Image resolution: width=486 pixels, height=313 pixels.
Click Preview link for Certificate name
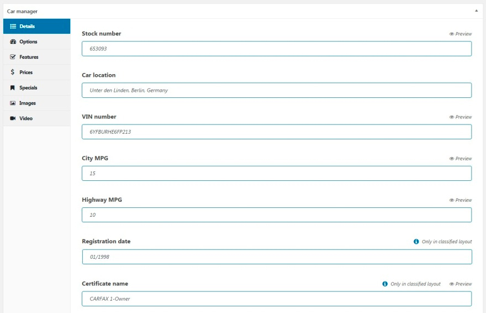point(461,284)
